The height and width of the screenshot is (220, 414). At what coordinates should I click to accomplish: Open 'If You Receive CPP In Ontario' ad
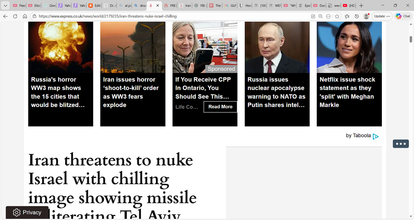click(203, 88)
